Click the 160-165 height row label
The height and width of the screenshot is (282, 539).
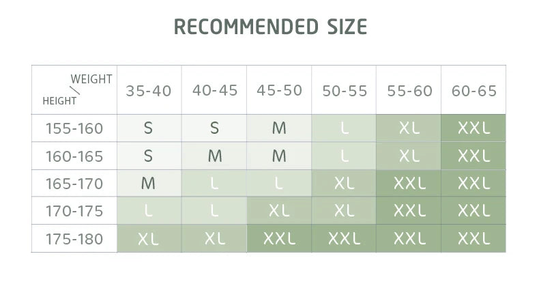coord(74,156)
